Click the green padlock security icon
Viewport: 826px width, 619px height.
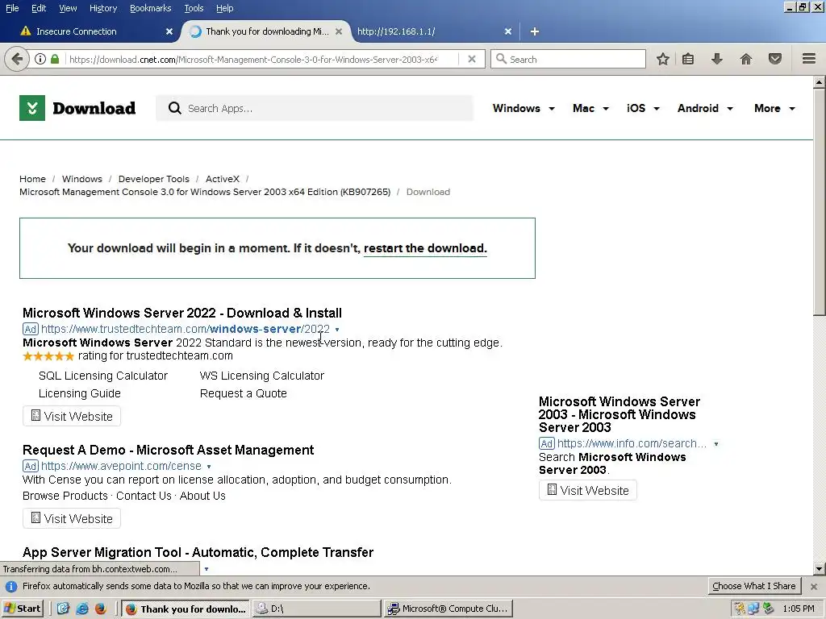click(x=55, y=59)
